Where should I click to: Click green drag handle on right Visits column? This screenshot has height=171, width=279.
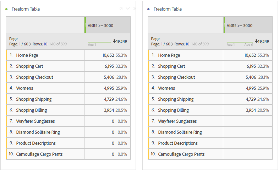click(224, 25)
